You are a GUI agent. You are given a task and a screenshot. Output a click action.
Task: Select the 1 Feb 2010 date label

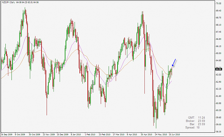click(90, 134)
